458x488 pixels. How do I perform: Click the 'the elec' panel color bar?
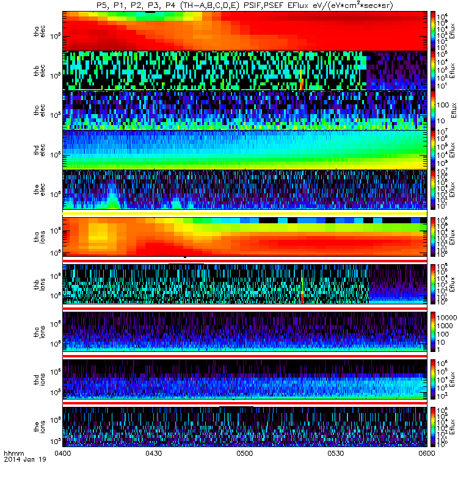click(x=433, y=189)
